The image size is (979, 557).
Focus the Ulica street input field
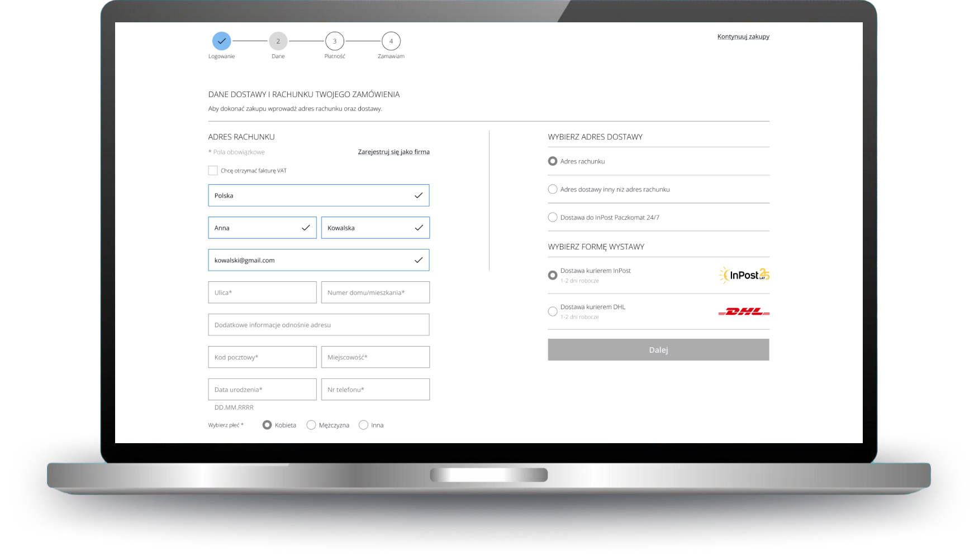262,292
